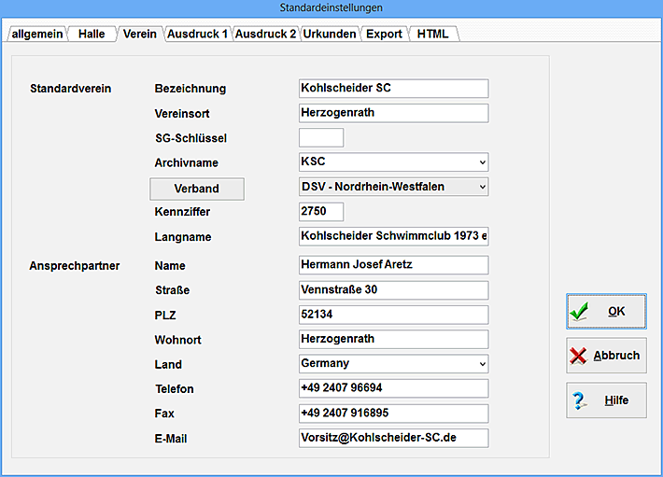
Task: Click into the Bezeichnung text field
Action: pos(393,89)
